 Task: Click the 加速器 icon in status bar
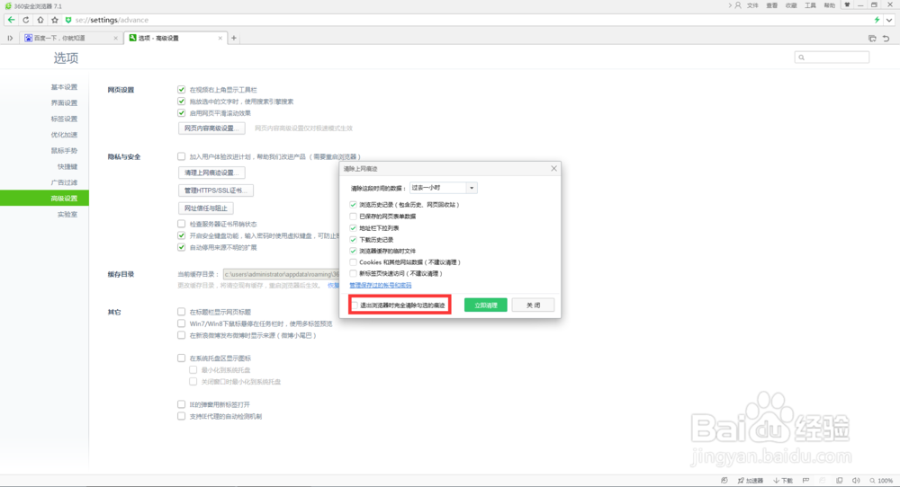coord(751,480)
